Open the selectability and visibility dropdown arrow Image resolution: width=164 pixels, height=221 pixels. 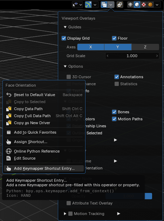pos(81,5)
